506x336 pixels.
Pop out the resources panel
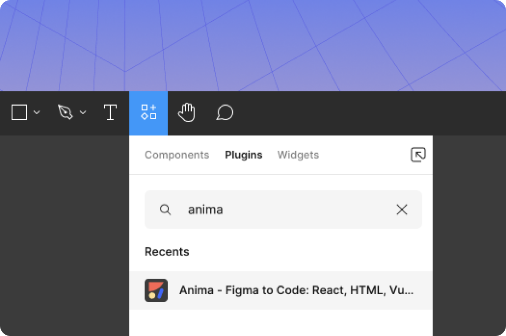click(x=418, y=155)
